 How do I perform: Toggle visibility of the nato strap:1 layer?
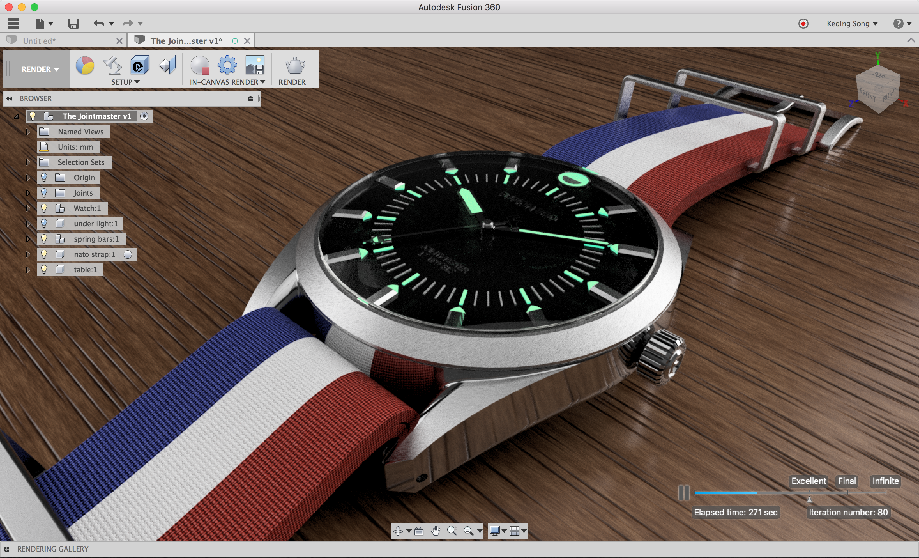[x=44, y=254]
